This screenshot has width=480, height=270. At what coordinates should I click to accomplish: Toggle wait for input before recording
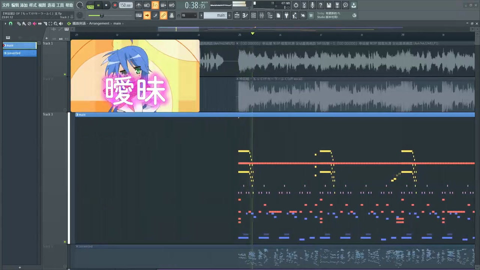click(x=147, y=5)
